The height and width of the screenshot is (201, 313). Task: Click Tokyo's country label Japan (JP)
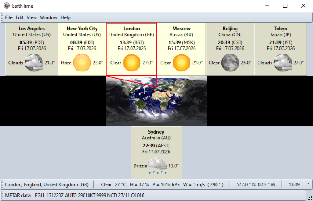point(280,34)
